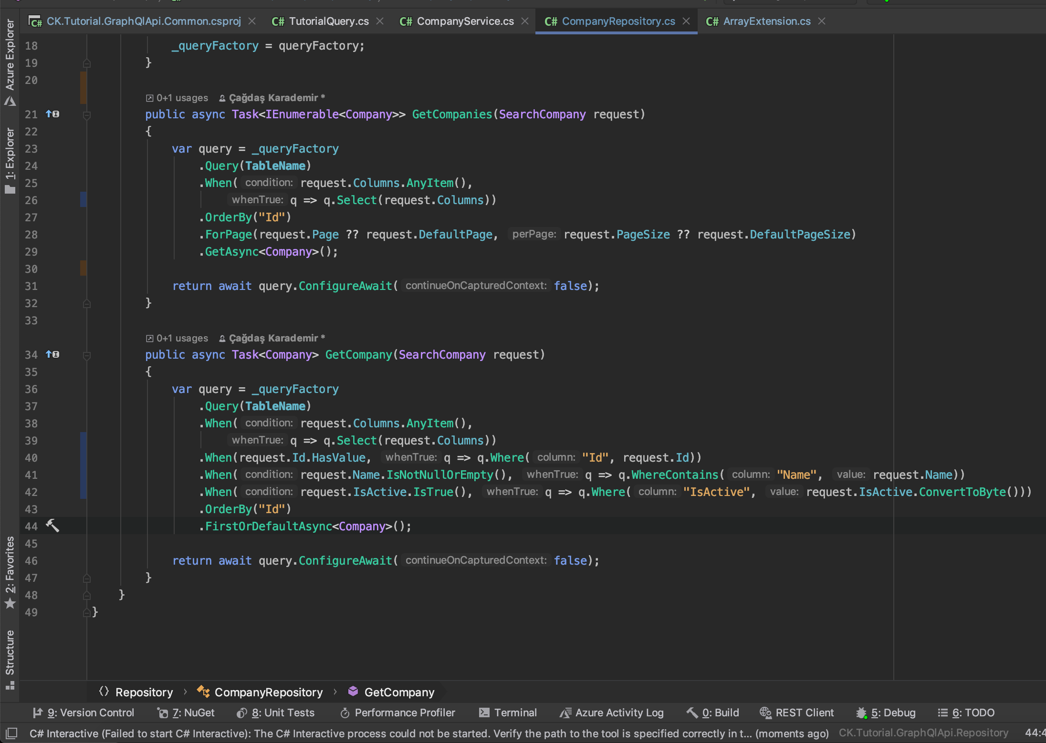1046x743 pixels.
Task: Open the Azure Explorer side panel
Action: tap(10, 61)
